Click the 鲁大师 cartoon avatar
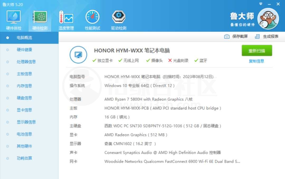This screenshot has width=285, height=179. 268,19
